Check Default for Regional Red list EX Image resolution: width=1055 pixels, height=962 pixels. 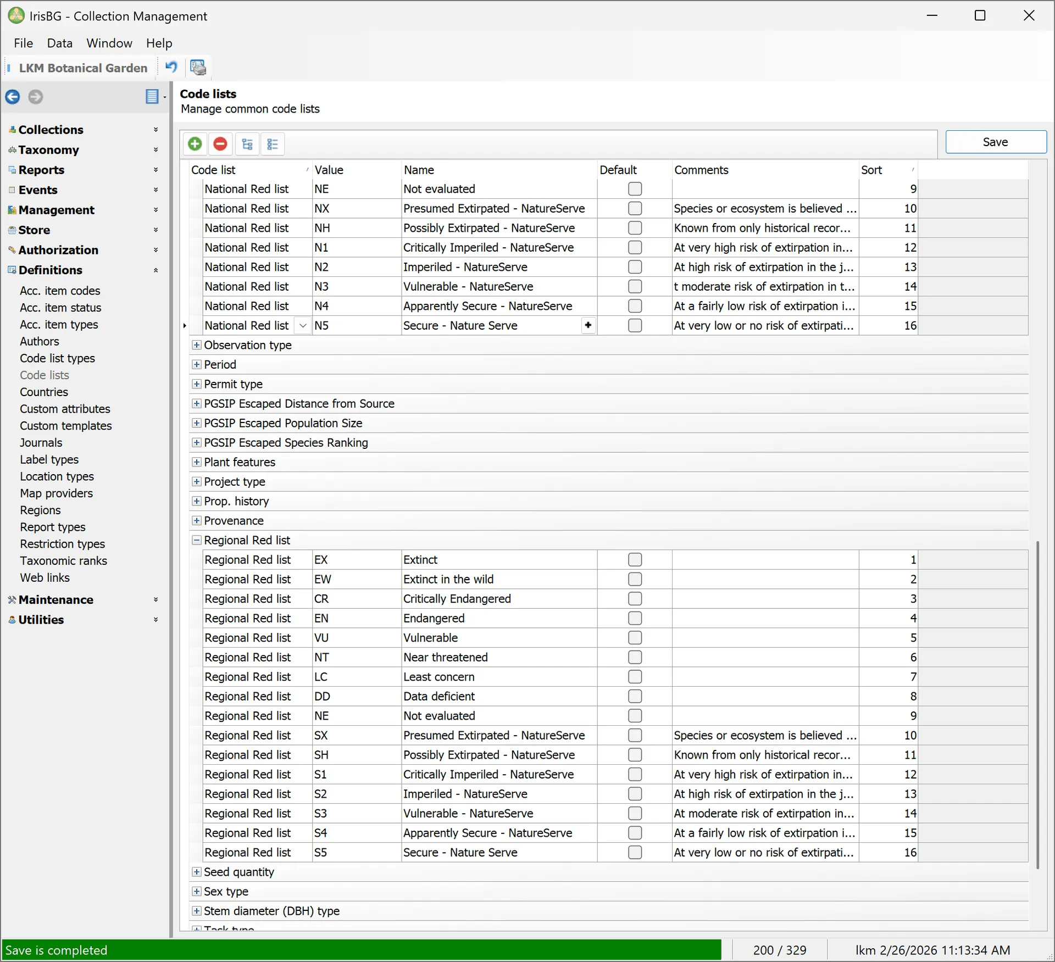pyautogui.click(x=635, y=560)
